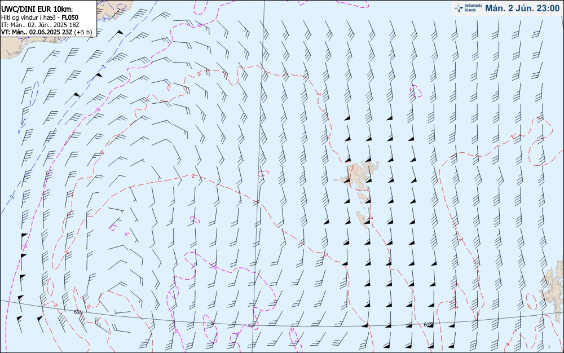564x353 pixels.
Task: Select the "Mán. 2 Jún. 23:00" timestamp
Action: point(522,8)
